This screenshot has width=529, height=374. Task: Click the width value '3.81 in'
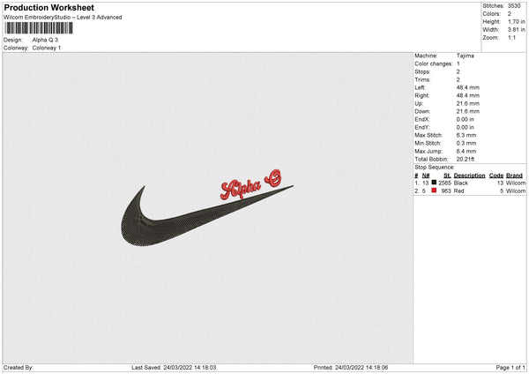click(517, 30)
